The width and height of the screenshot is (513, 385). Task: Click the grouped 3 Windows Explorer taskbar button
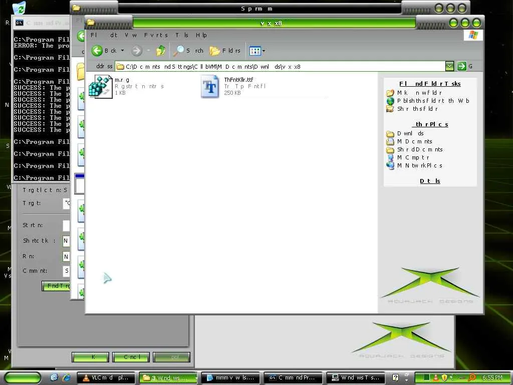click(x=168, y=378)
